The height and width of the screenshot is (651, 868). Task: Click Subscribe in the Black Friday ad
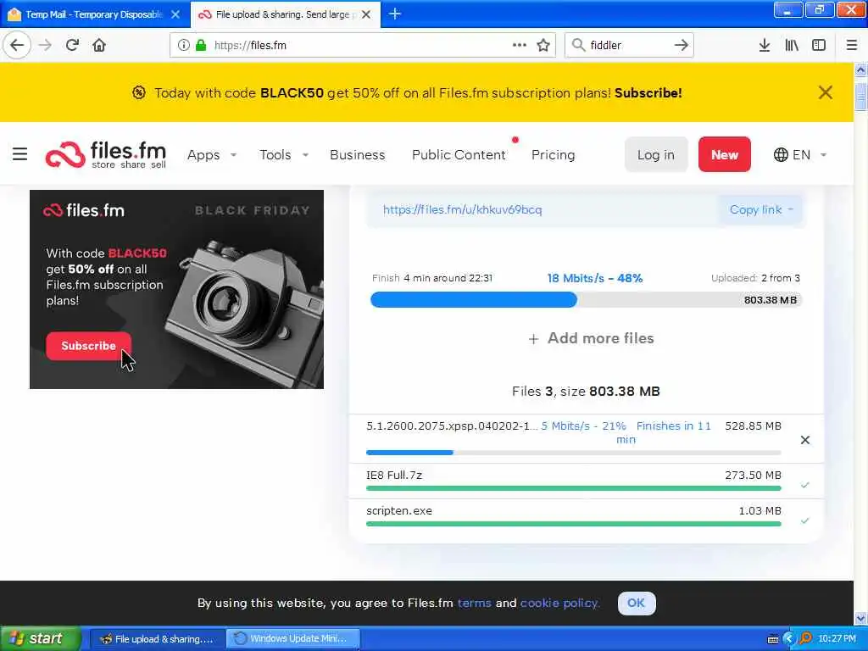tap(88, 346)
